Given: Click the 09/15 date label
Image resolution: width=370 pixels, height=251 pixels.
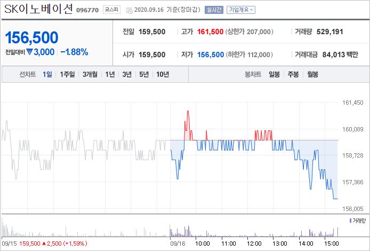Looking at the screenshot, I should pyautogui.click(x=9, y=244).
